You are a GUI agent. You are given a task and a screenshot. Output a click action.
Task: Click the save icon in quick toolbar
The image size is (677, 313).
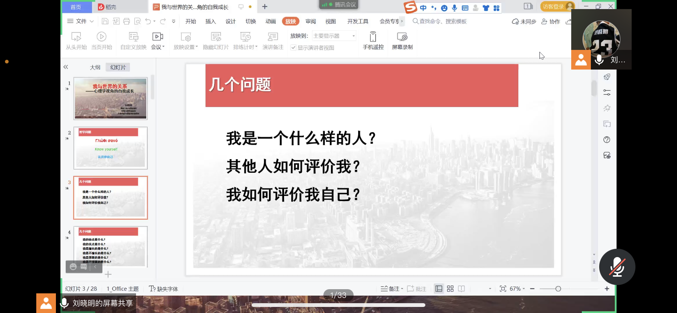105,22
